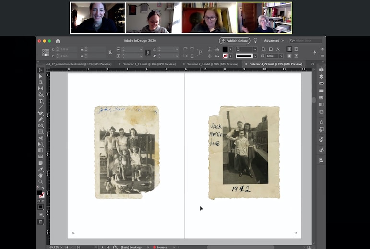Select the Rectangle tool
The height and width of the screenshot is (249, 370).
coord(40,132)
